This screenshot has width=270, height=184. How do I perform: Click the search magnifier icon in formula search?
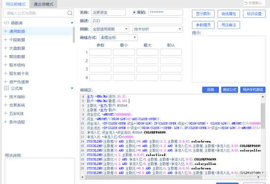pos(70,13)
